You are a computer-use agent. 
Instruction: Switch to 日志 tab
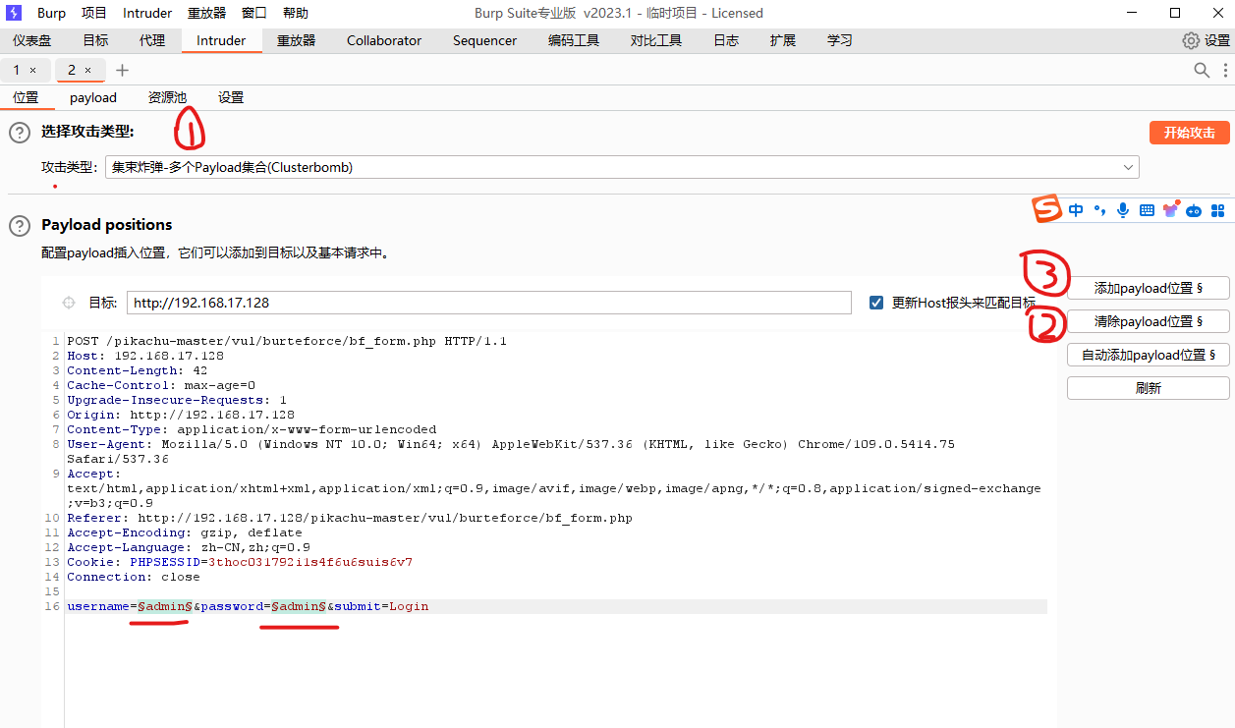pyautogui.click(x=726, y=40)
